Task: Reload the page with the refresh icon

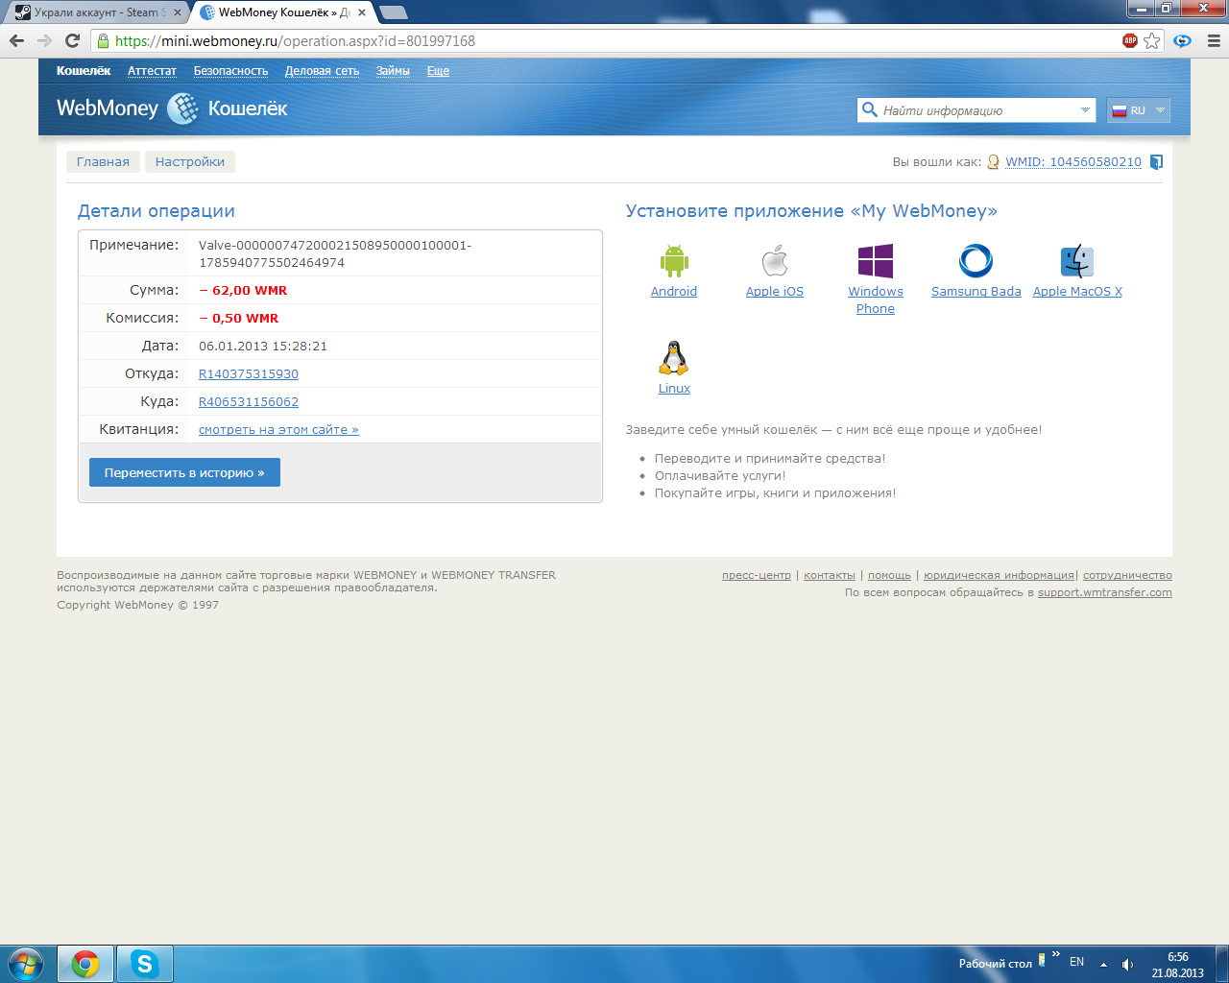Action: coord(72,40)
